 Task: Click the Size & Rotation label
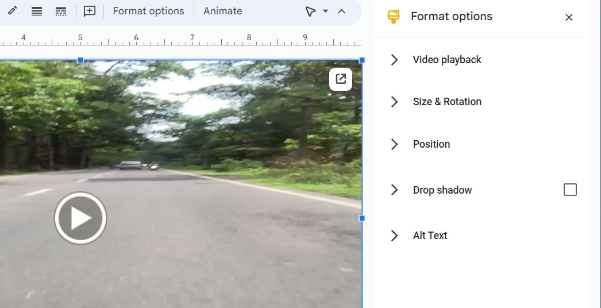447,102
